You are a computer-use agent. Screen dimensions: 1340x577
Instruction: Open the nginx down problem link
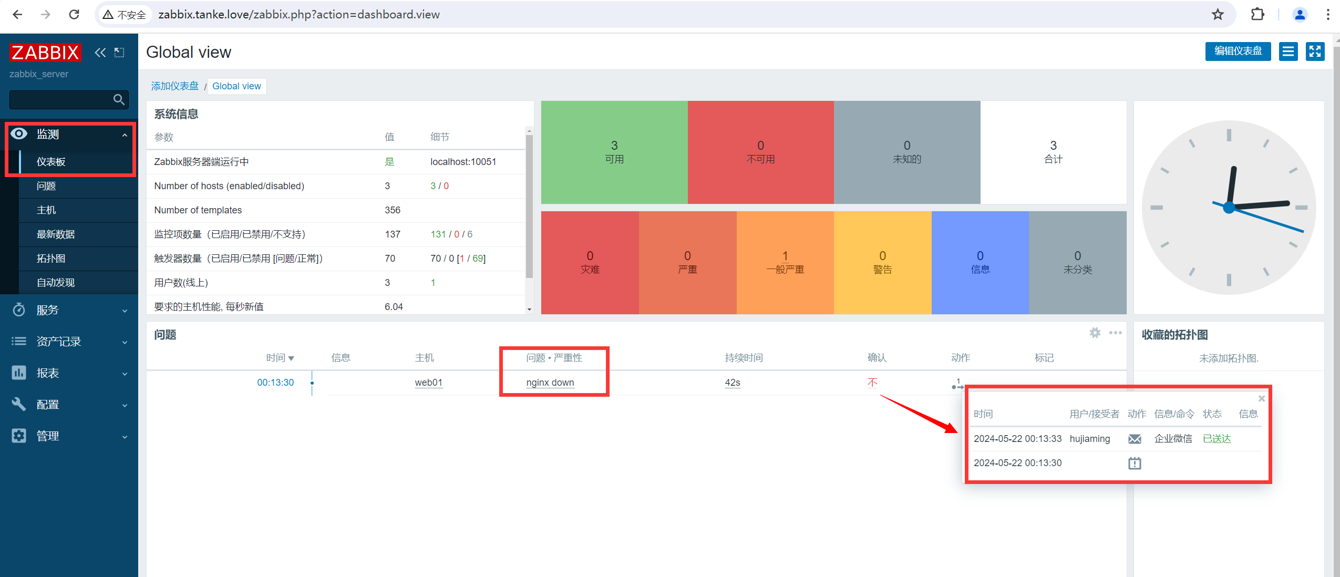(550, 383)
